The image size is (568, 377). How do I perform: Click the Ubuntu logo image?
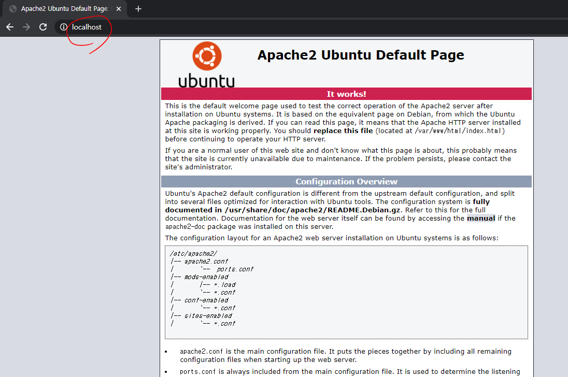coord(206,64)
